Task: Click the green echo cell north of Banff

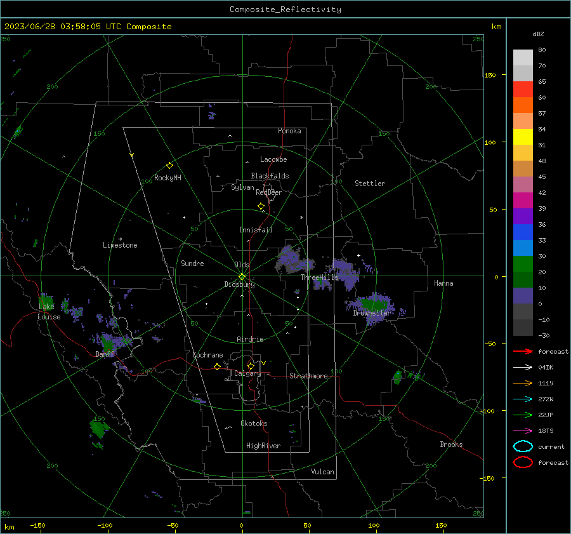Action: pyautogui.click(x=108, y=343)
